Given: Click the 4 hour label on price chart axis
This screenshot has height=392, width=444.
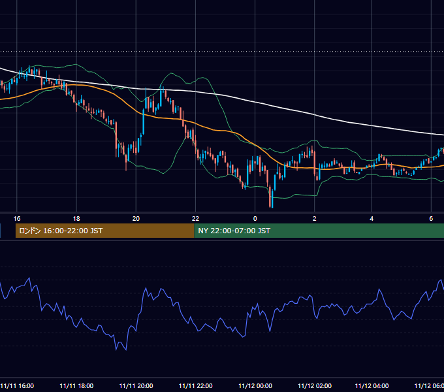Looking at the screenshot, I should pyautogui.click(x=372, y=219).
